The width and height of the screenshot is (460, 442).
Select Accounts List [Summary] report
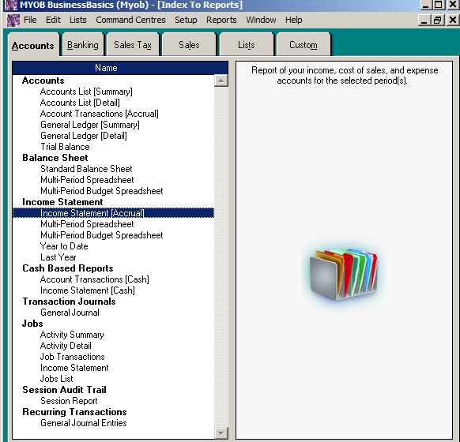[x=86, y=92]
